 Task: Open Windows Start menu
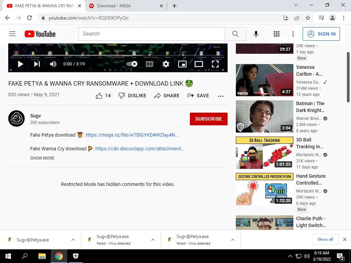8,256
